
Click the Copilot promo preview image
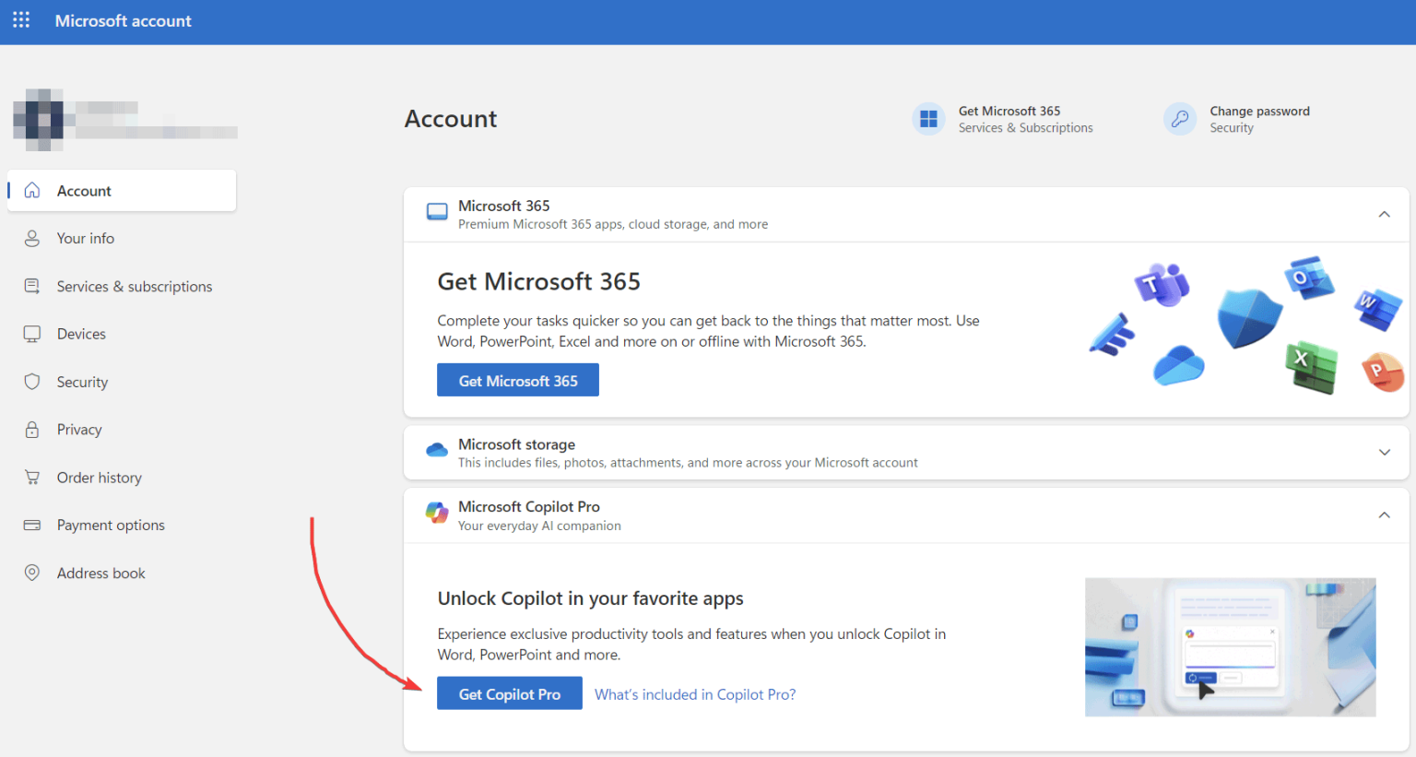[x=1230, y=646]
